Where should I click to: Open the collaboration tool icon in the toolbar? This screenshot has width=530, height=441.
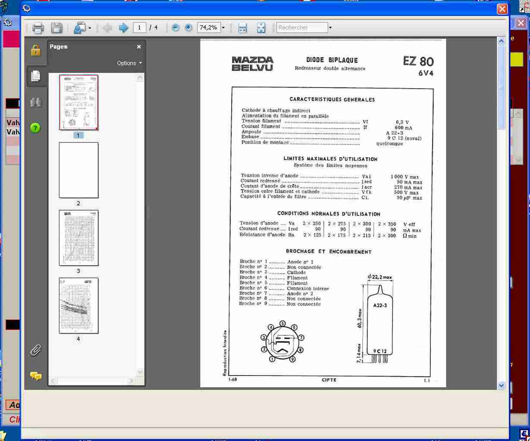(79, 28)
